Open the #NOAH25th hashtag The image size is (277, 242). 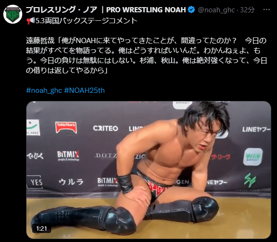click(x=84, y=90)
